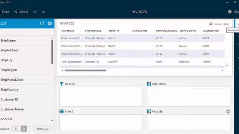The width and height of the screenshot is (239, 134).
Task: Cancel the invoice editing
Action: [x=21, y=12]
